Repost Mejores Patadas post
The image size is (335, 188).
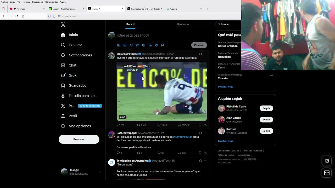pyautogui.click(x=141, y=125)
